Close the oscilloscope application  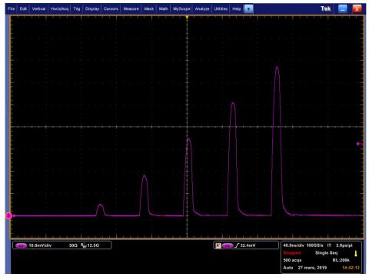(x=357, y=9)
